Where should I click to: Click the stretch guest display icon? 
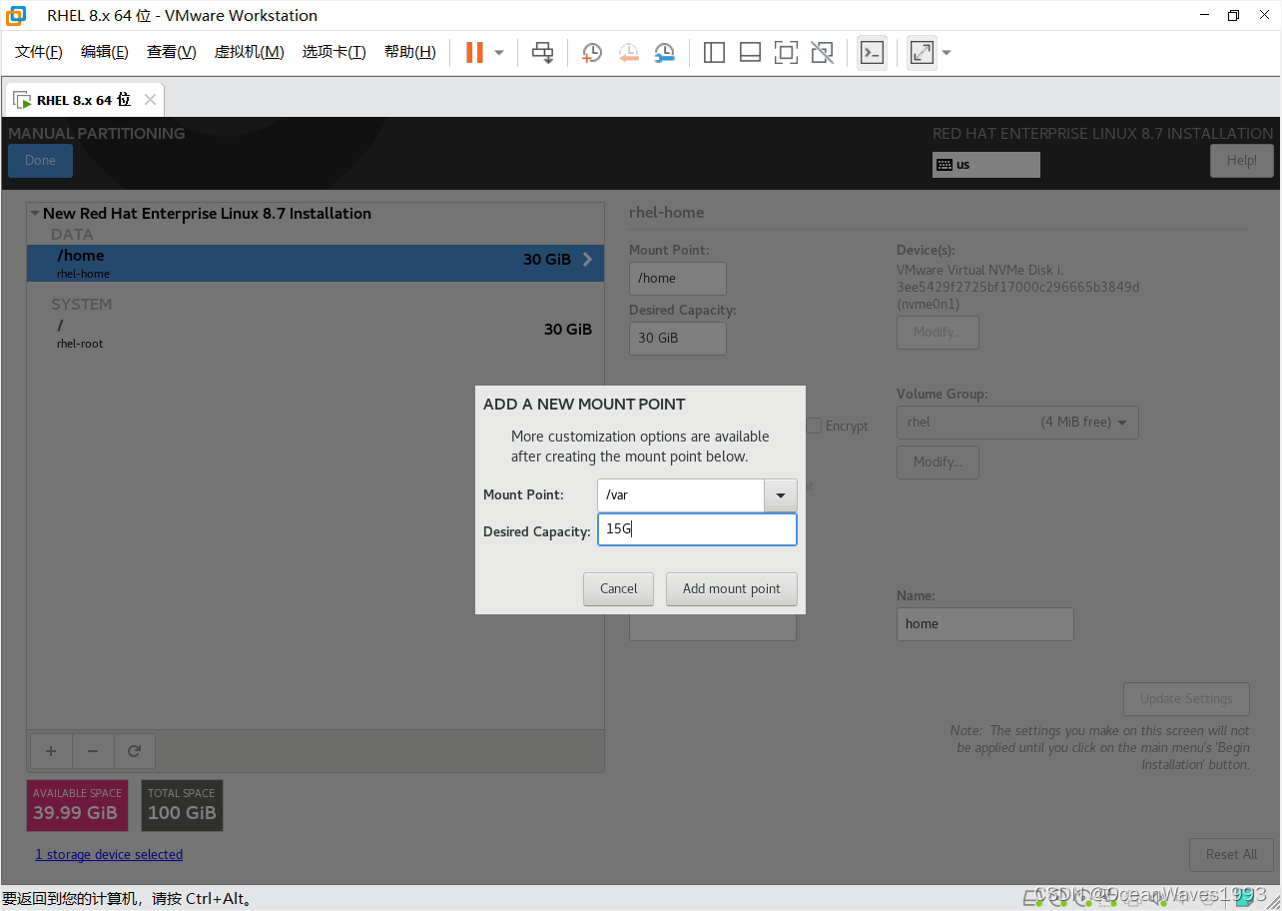(922, 53)
